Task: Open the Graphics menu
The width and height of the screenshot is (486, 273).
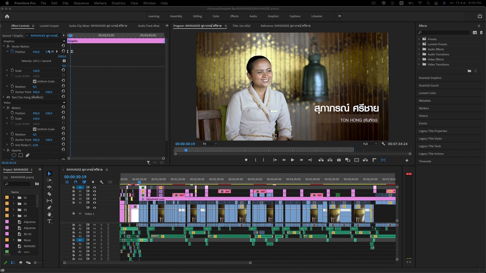Action: (x=118, y=3)
